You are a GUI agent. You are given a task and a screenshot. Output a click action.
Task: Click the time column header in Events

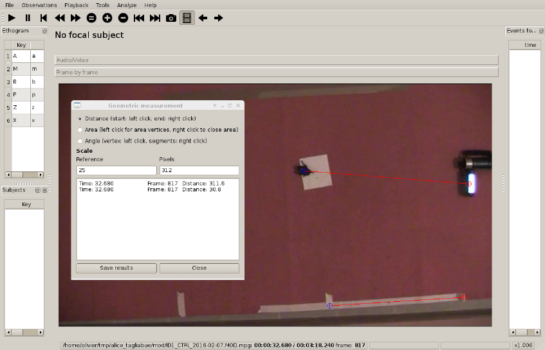pos(525,45)
